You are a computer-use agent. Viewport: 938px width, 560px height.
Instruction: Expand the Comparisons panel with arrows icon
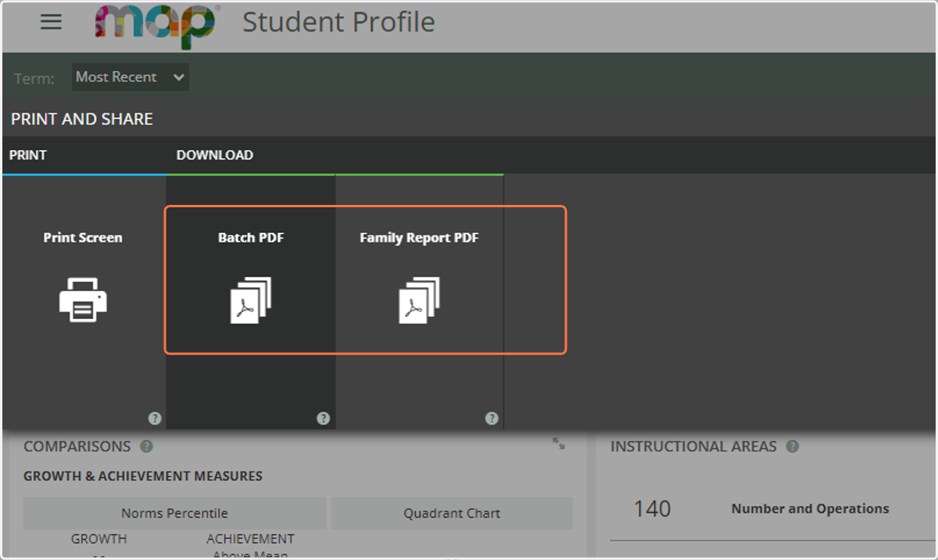[x=559, y=443]
